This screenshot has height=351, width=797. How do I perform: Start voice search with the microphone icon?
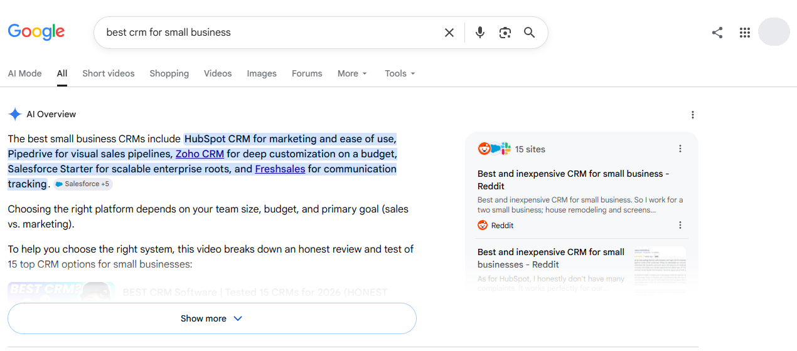pos(480,33)
